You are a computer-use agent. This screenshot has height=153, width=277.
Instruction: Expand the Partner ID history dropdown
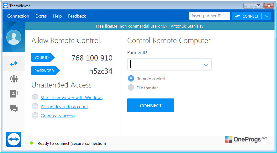pyautogui.click(x=206, y=65)
